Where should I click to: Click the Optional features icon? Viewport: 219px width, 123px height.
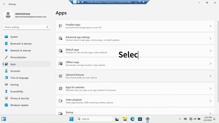(x=61, y=76)
